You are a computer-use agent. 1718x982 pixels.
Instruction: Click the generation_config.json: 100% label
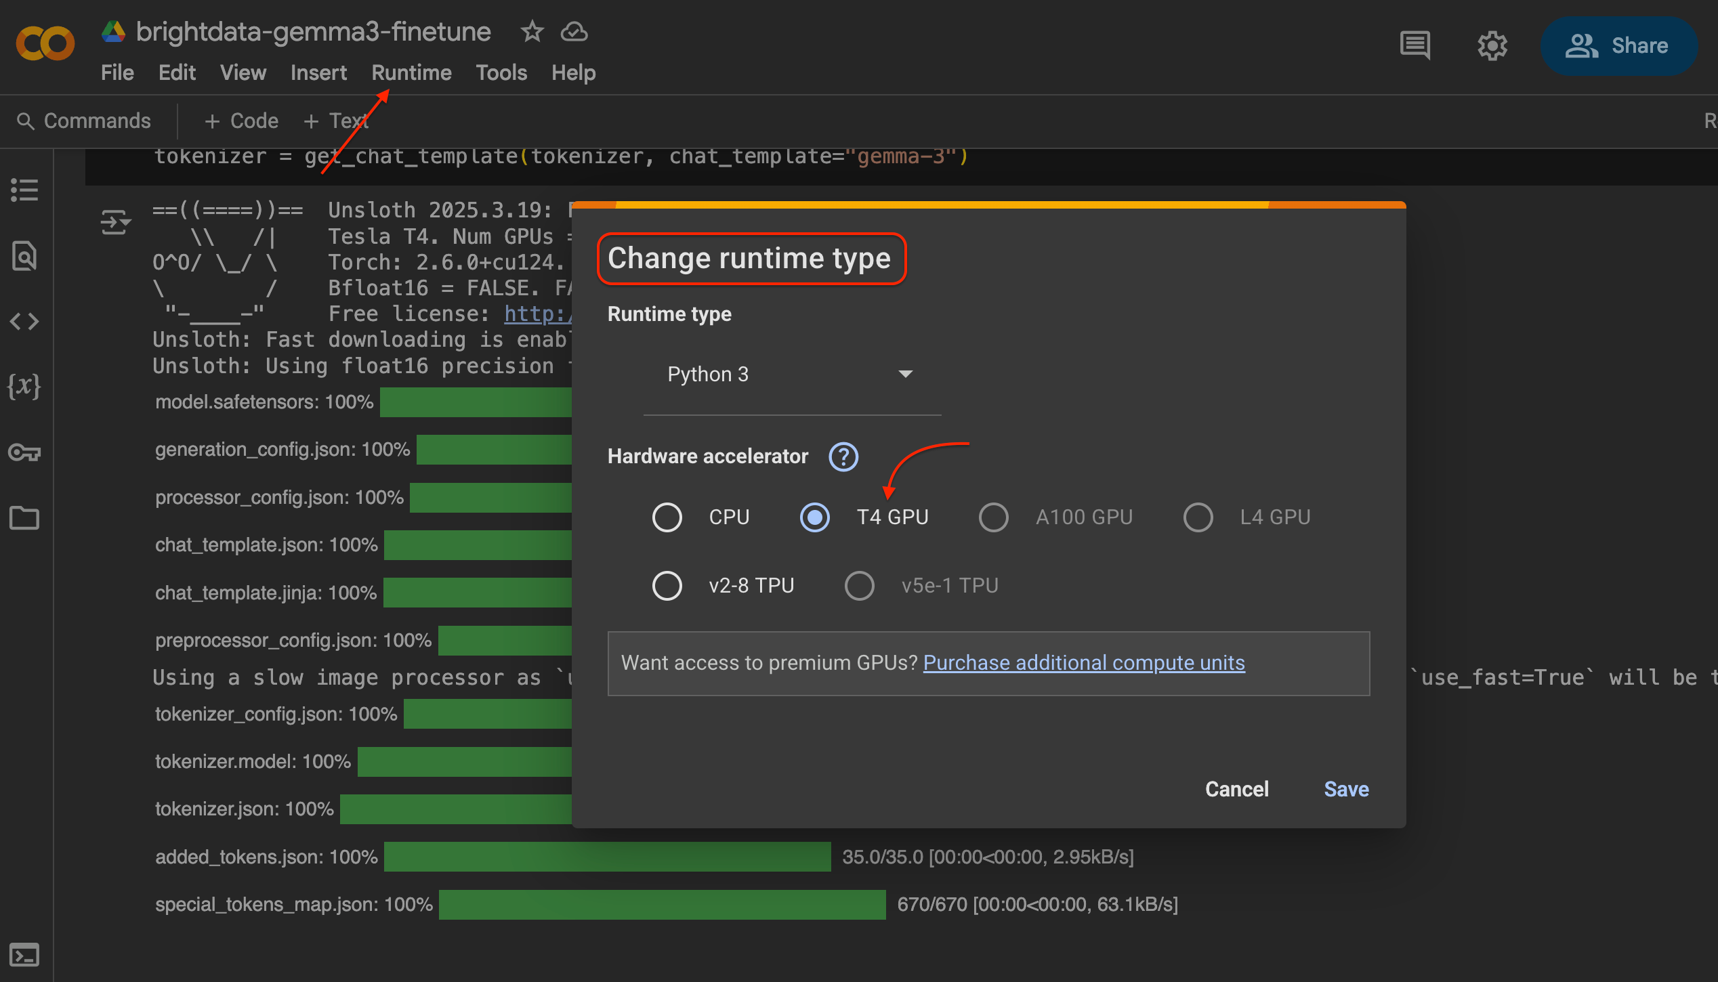coord(282,450)
